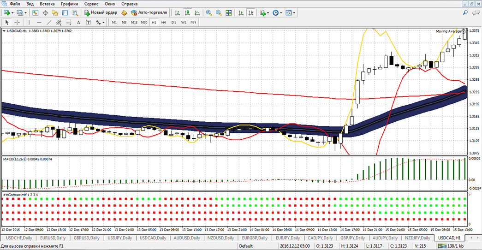The width and height of the screenshot is (482, 250).
Task: Open the MetaEditor book icon
Action: [x=124, y=12]
